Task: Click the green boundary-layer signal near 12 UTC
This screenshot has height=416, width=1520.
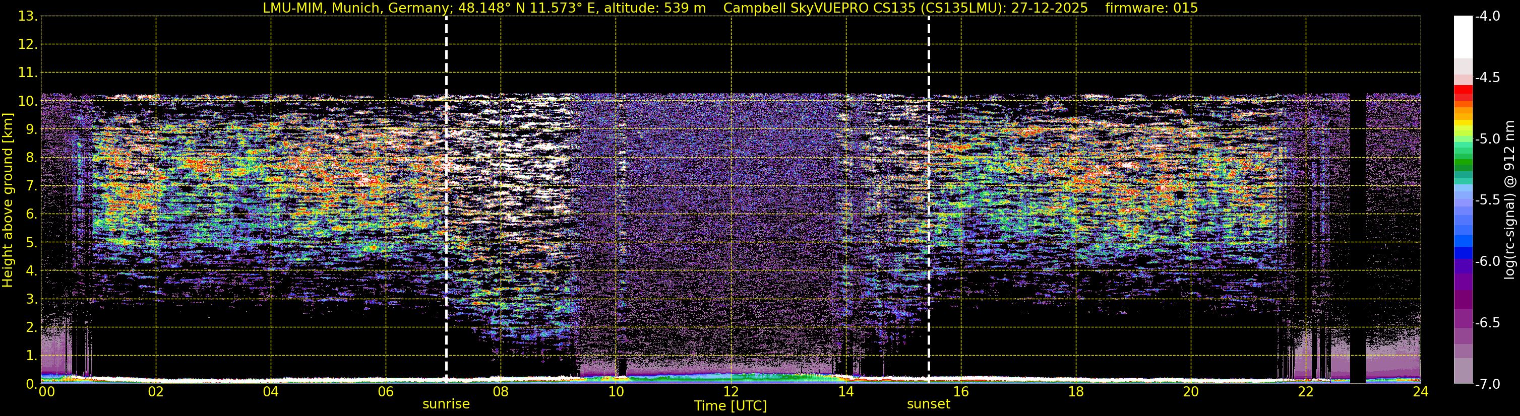Action: (x=732, y=377)
